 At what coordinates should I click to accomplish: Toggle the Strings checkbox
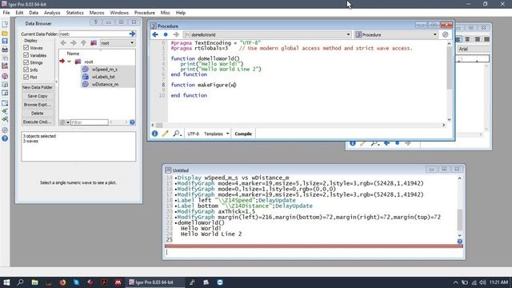(26, 62)
